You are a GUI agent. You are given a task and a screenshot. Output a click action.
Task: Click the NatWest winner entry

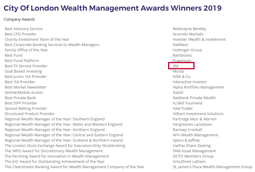(x=180, y=45)
